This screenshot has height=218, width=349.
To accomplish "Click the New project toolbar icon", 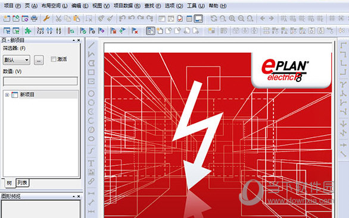I will pos(7,18).
